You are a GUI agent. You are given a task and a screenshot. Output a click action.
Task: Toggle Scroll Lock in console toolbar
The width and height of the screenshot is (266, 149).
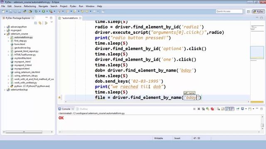point(223,109)
